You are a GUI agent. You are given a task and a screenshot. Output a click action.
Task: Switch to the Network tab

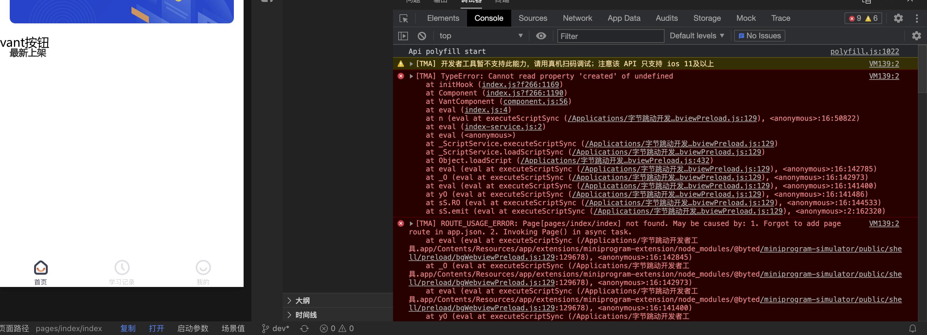coord(577,19)
